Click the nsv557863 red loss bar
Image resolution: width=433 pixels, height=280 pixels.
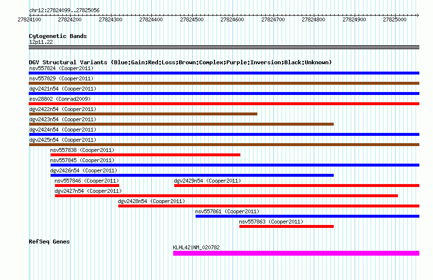click(x=287, y=226)
